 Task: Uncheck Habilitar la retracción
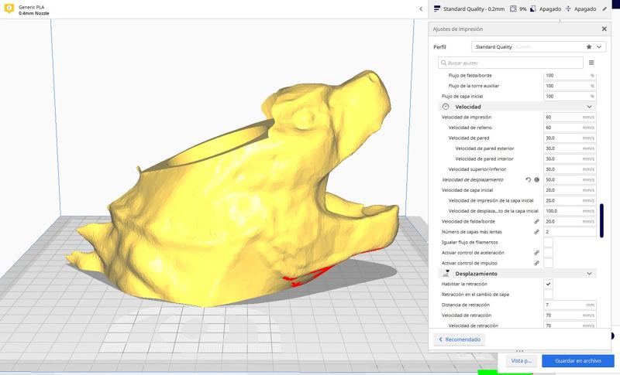(548, 285)
